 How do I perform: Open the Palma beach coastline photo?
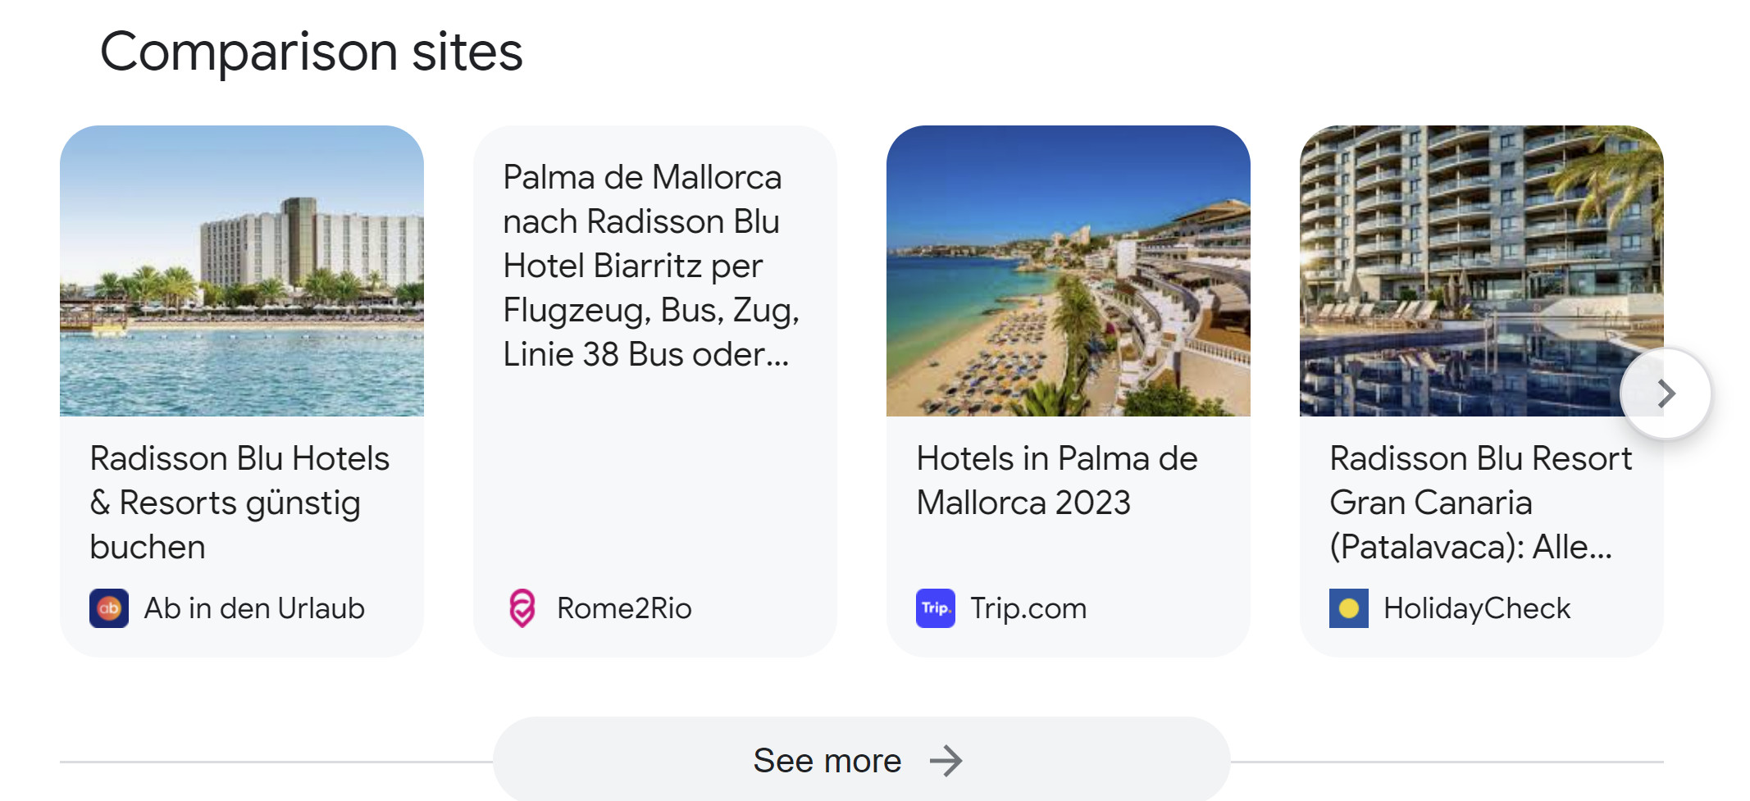point(1068,271)
